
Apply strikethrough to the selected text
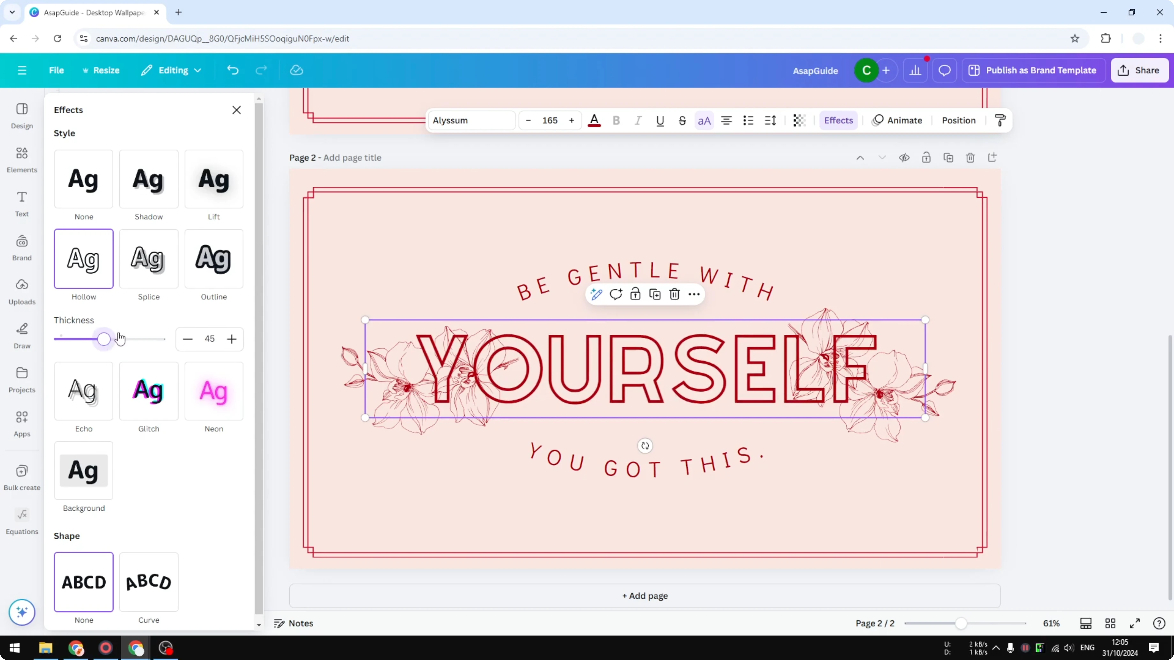click(x=682, y=120)
